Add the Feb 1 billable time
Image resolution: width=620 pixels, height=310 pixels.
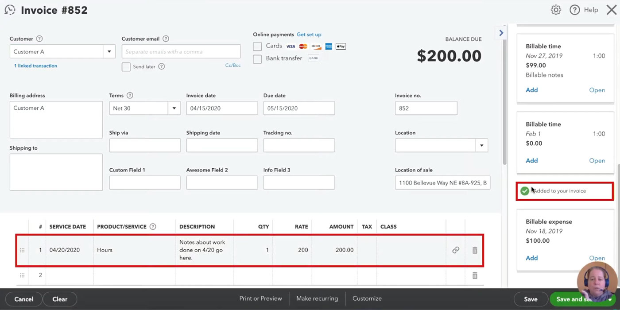point(531,161)
